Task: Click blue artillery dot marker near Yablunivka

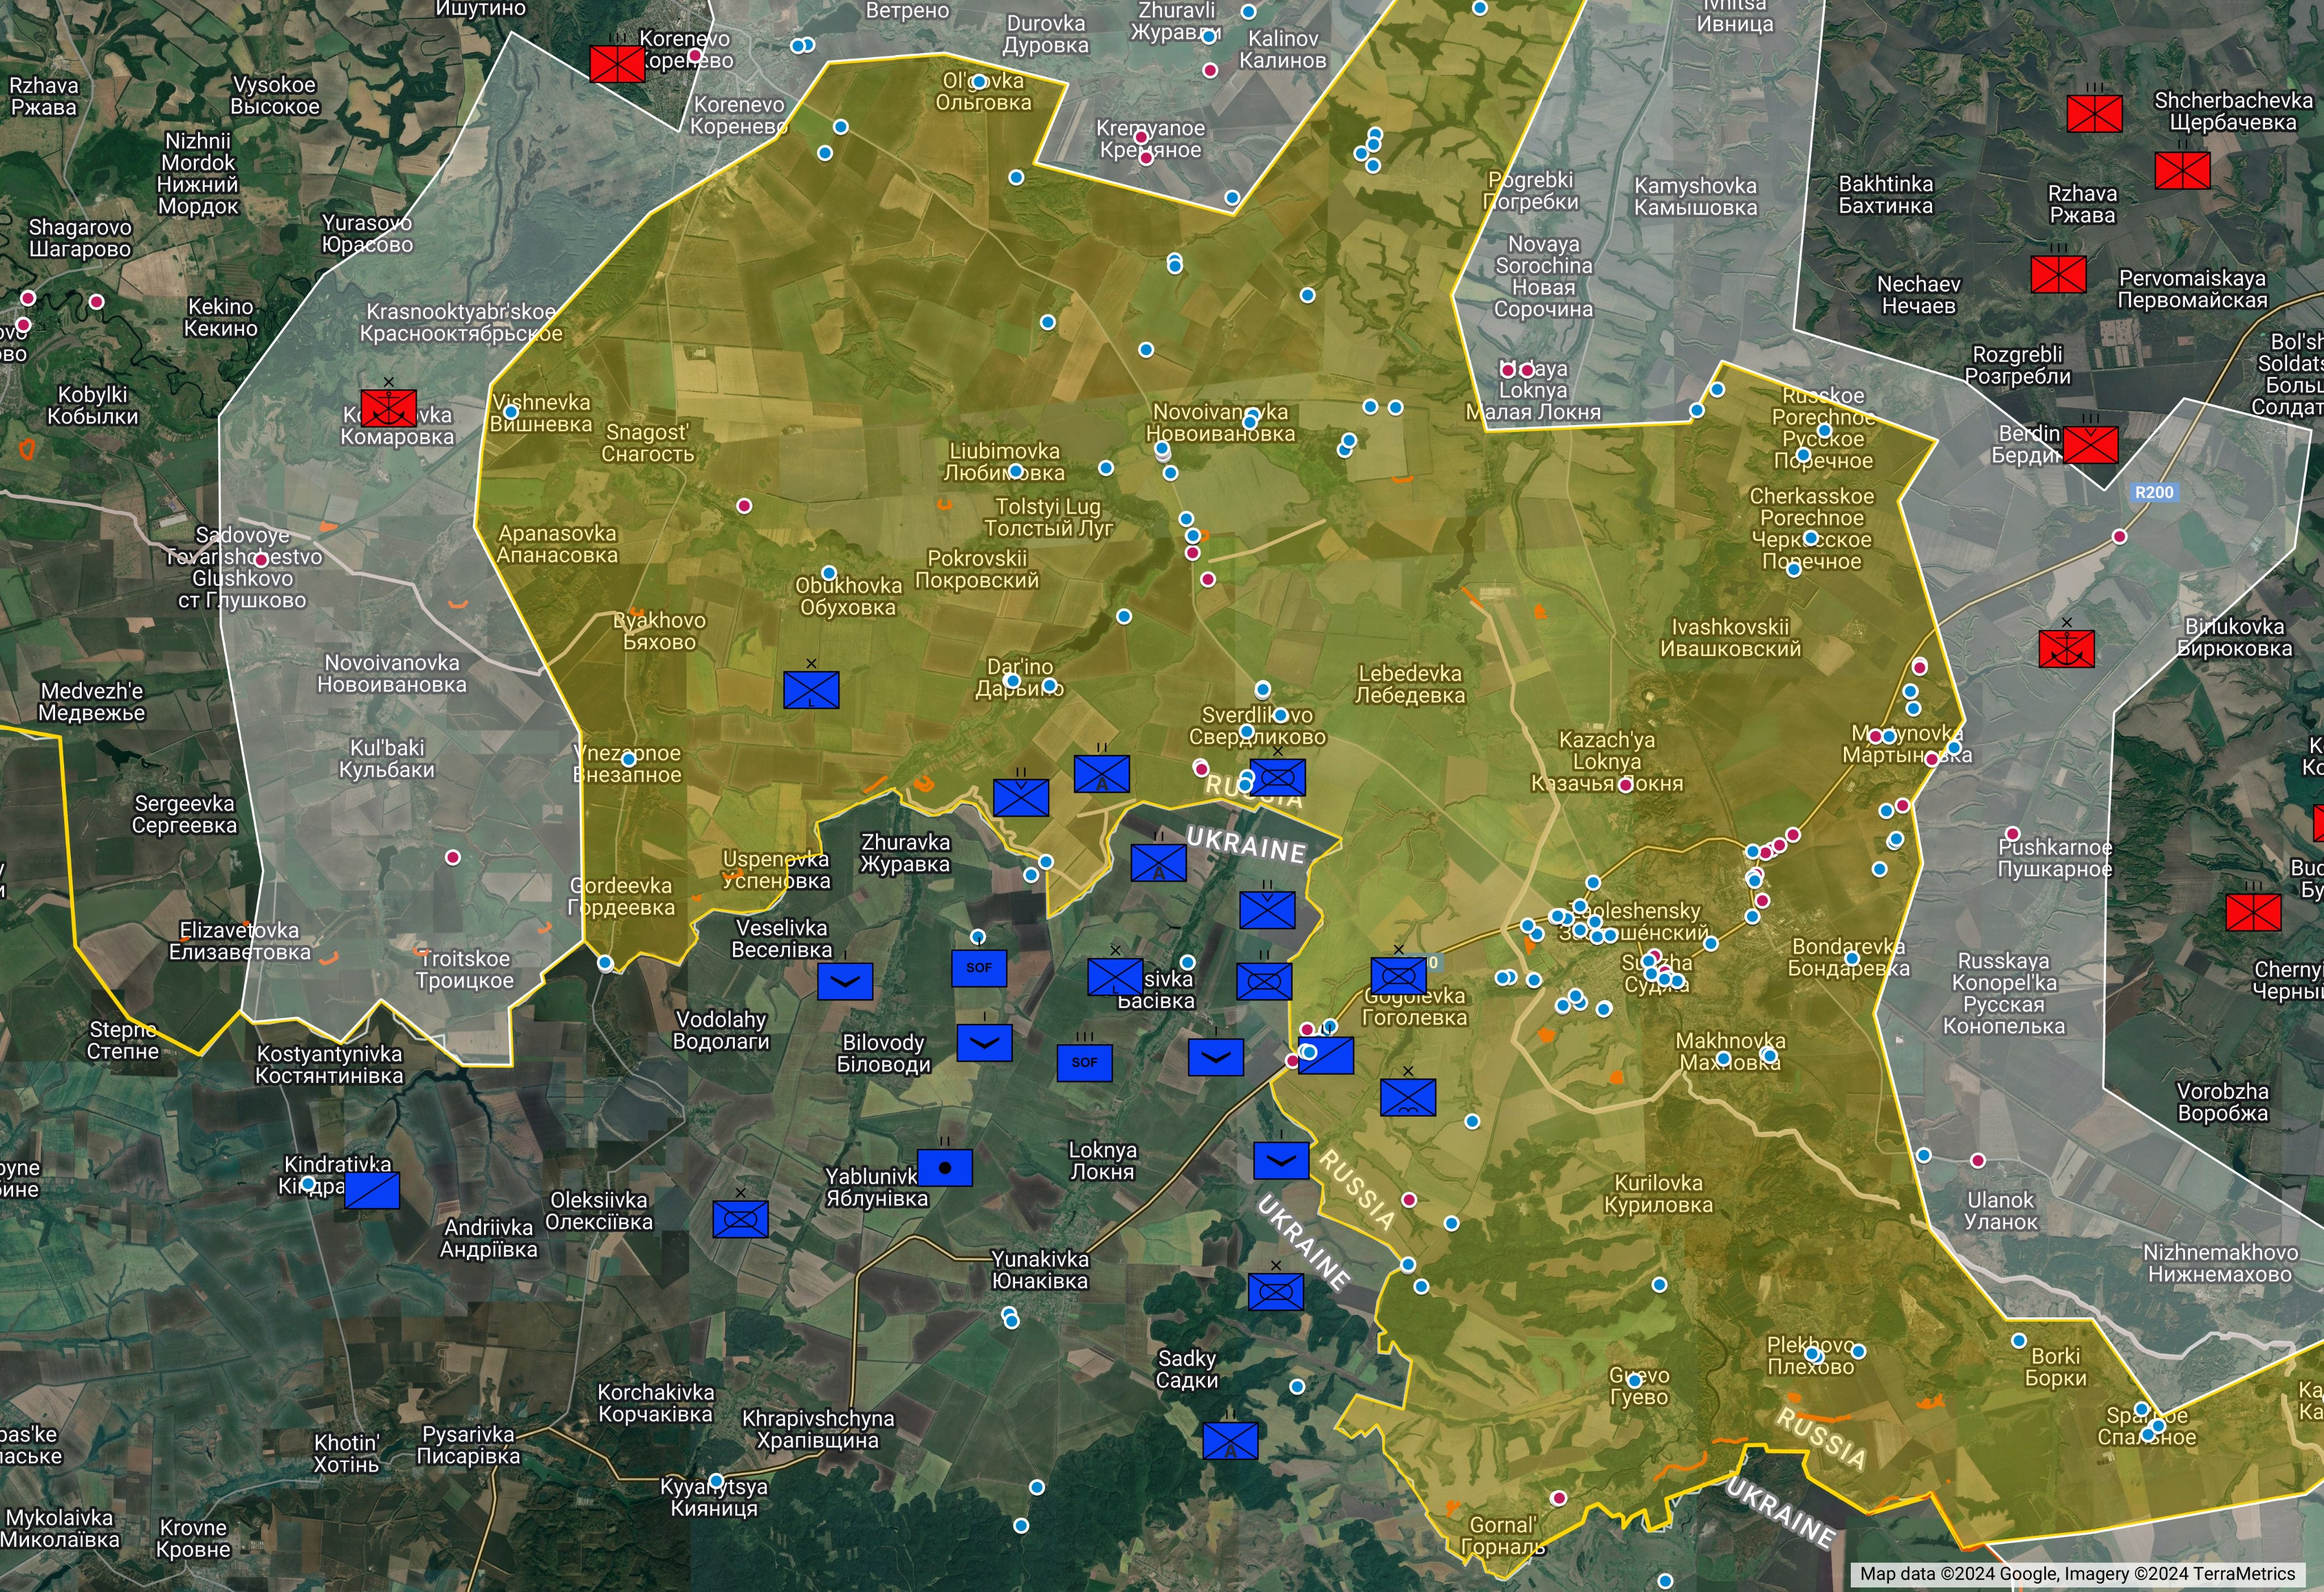Action: tap(944, 1167)
